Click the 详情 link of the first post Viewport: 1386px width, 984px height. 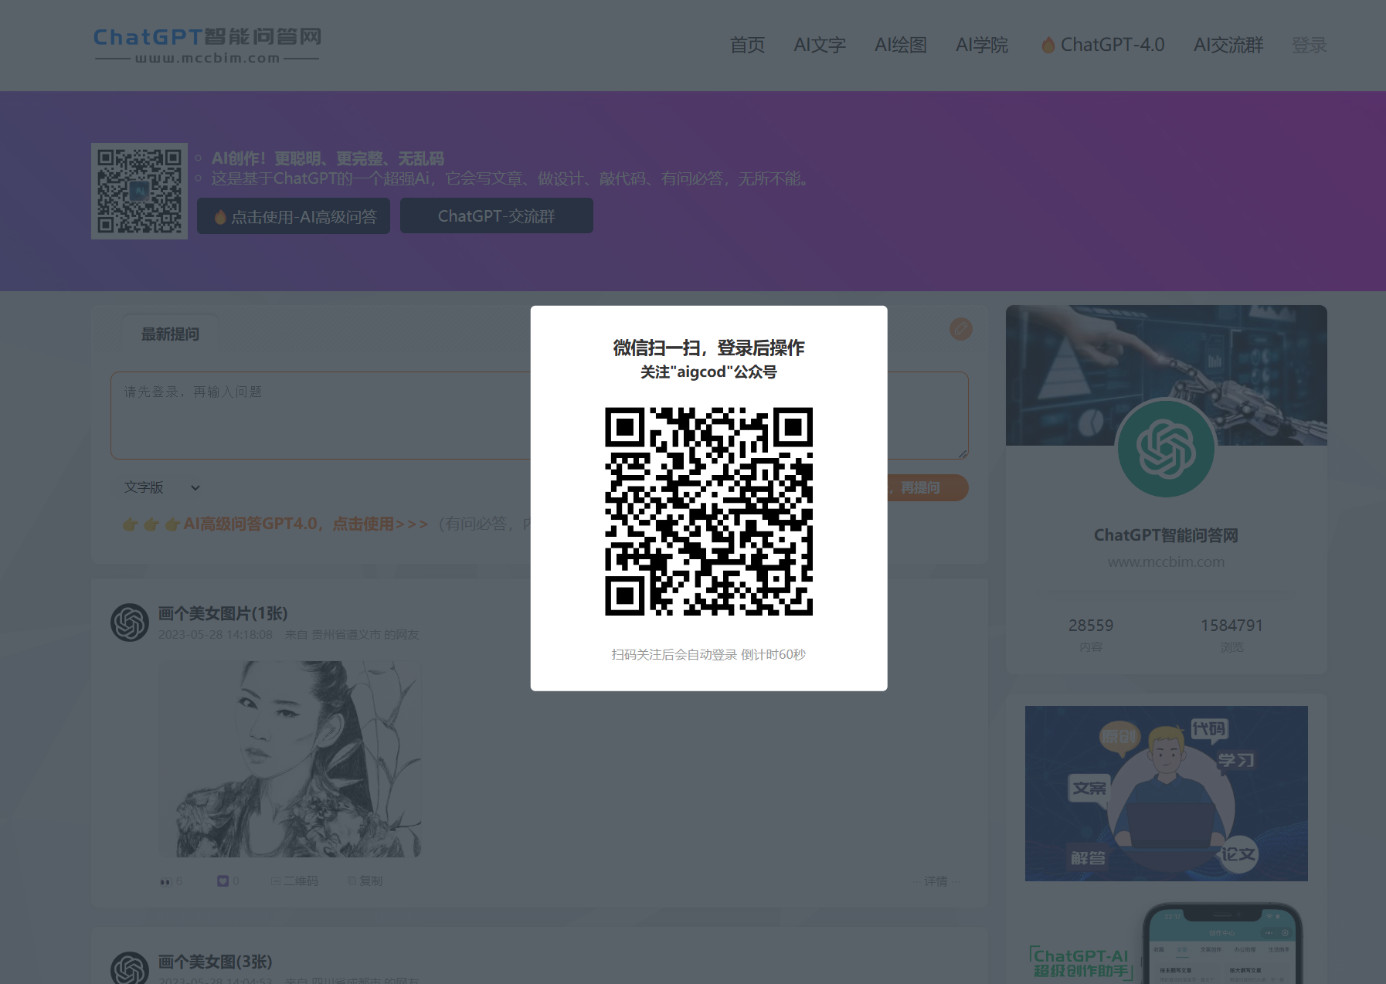coord(936,881)
